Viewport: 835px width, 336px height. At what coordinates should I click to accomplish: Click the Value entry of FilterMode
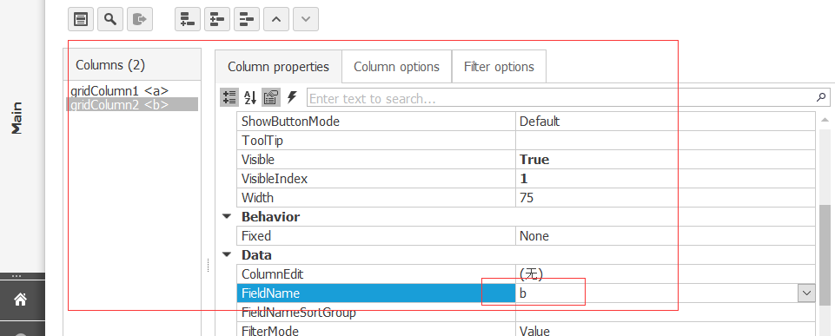[665, 330]
